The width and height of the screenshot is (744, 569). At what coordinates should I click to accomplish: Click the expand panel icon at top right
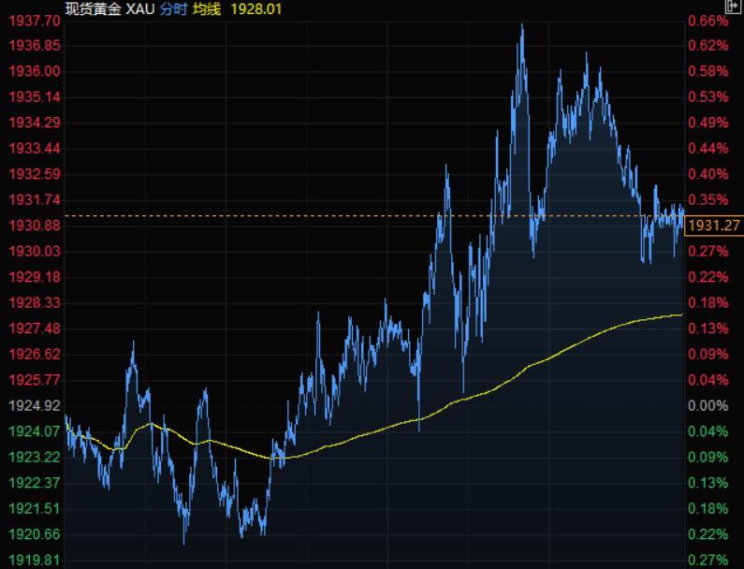click(732, 7)
